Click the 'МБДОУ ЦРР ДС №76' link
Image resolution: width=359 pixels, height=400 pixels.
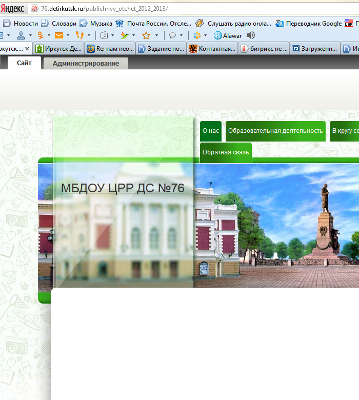point(123,188)
